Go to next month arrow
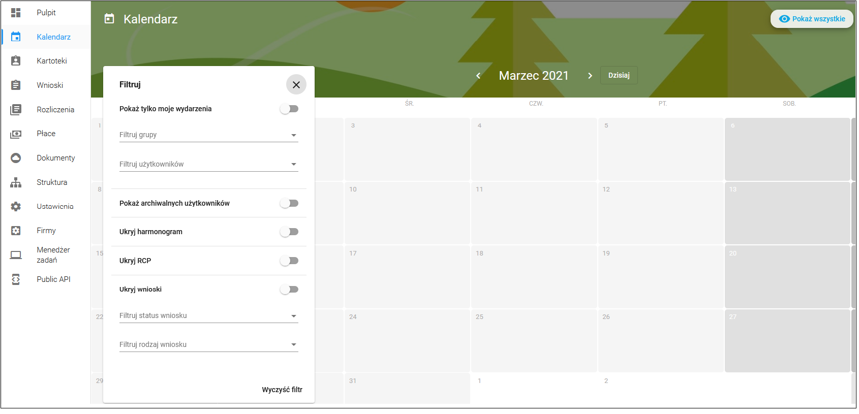The image size is (859, 414). click(x=590, y=76)
